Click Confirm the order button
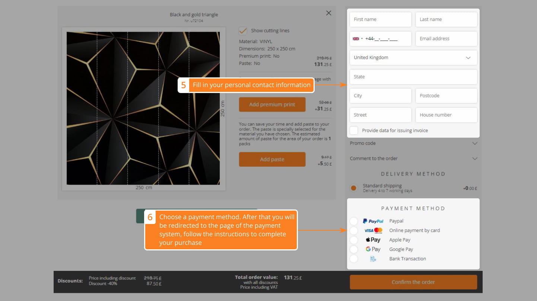This screenshot has width=537, height=301. pos(413,282)
